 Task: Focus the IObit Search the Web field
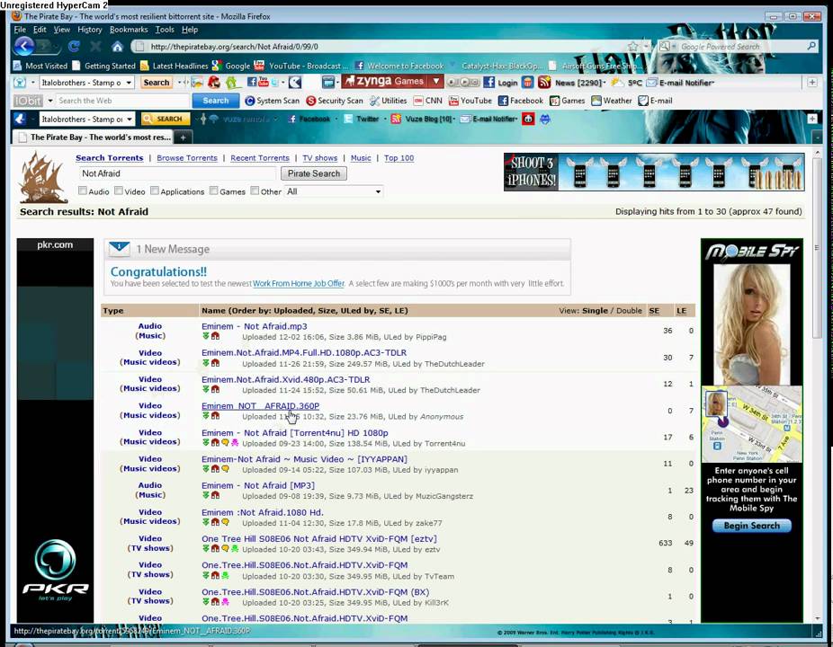[x=122, y=101]
